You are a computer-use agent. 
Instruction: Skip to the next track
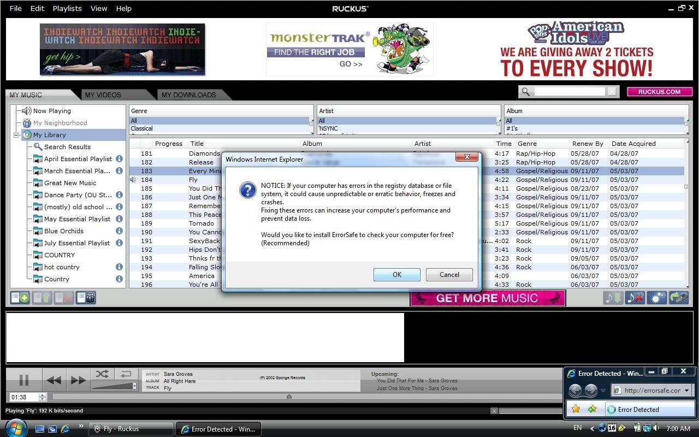tap(78, 380)
